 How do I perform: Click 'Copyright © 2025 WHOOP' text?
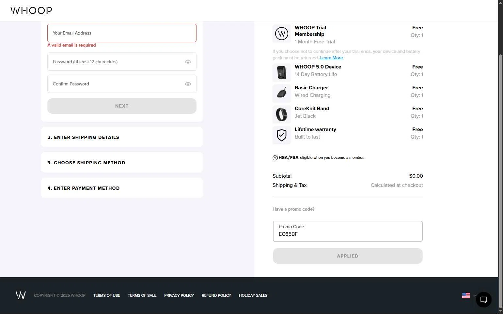(x=60, y=295)
